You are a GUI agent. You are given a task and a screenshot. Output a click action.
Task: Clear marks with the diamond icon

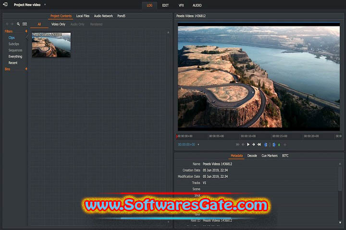click(x=270, y=145)
